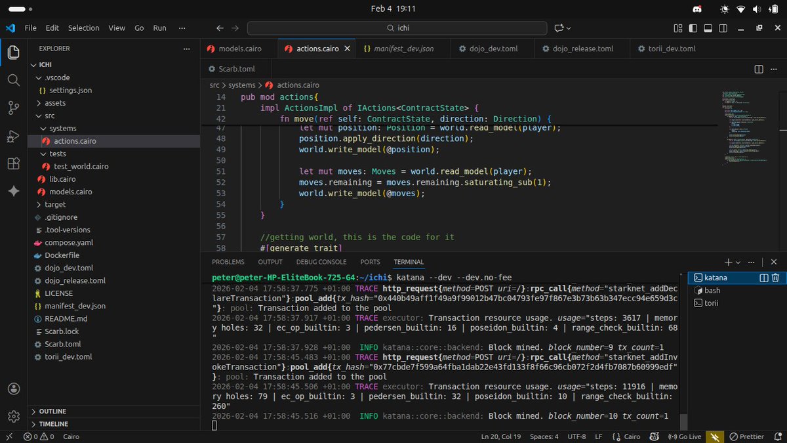The height and width of the screenshot is (443, 787).
Task: Kill the katana terminal with trash icon
Action: click(x=775, y=278)
